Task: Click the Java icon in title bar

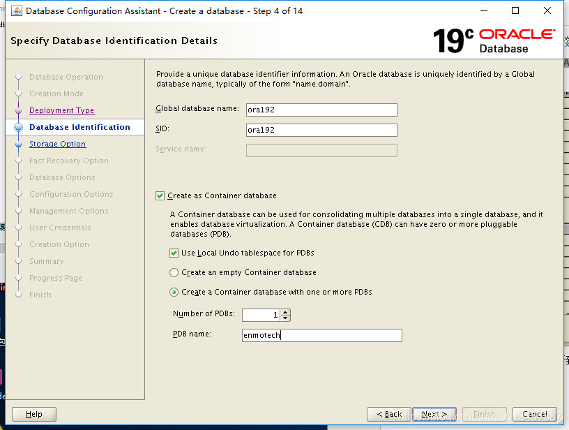Action: pos(16,11)
